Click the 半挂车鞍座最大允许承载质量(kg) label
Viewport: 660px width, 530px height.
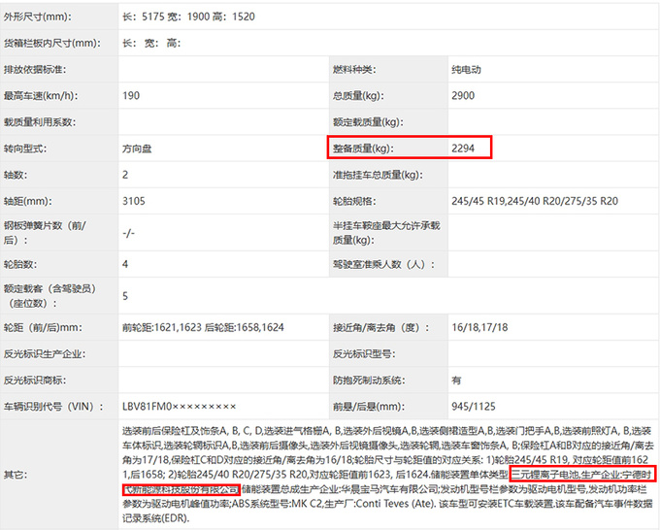(x=386, y=233)
